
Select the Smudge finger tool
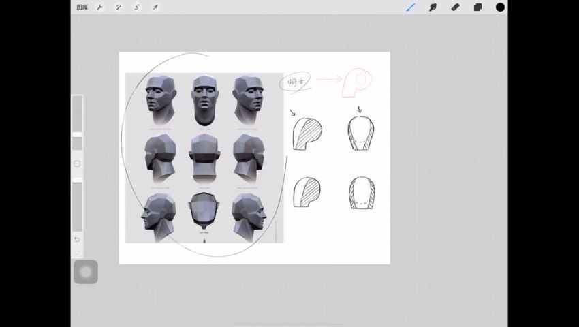click(x=433, y=7)
